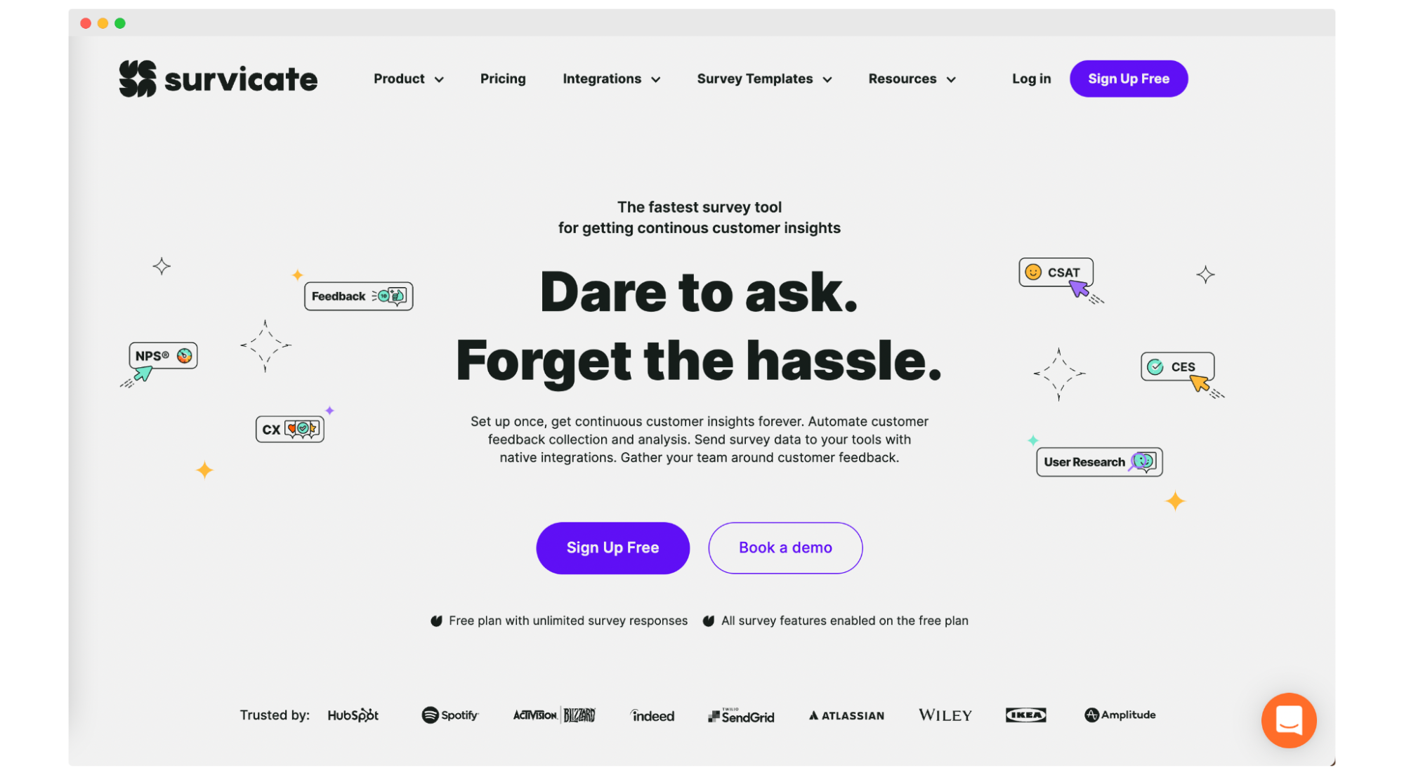Click the CX survey type icon
Viewport: 1404px width, 775px height.
[x=289, y=430]
